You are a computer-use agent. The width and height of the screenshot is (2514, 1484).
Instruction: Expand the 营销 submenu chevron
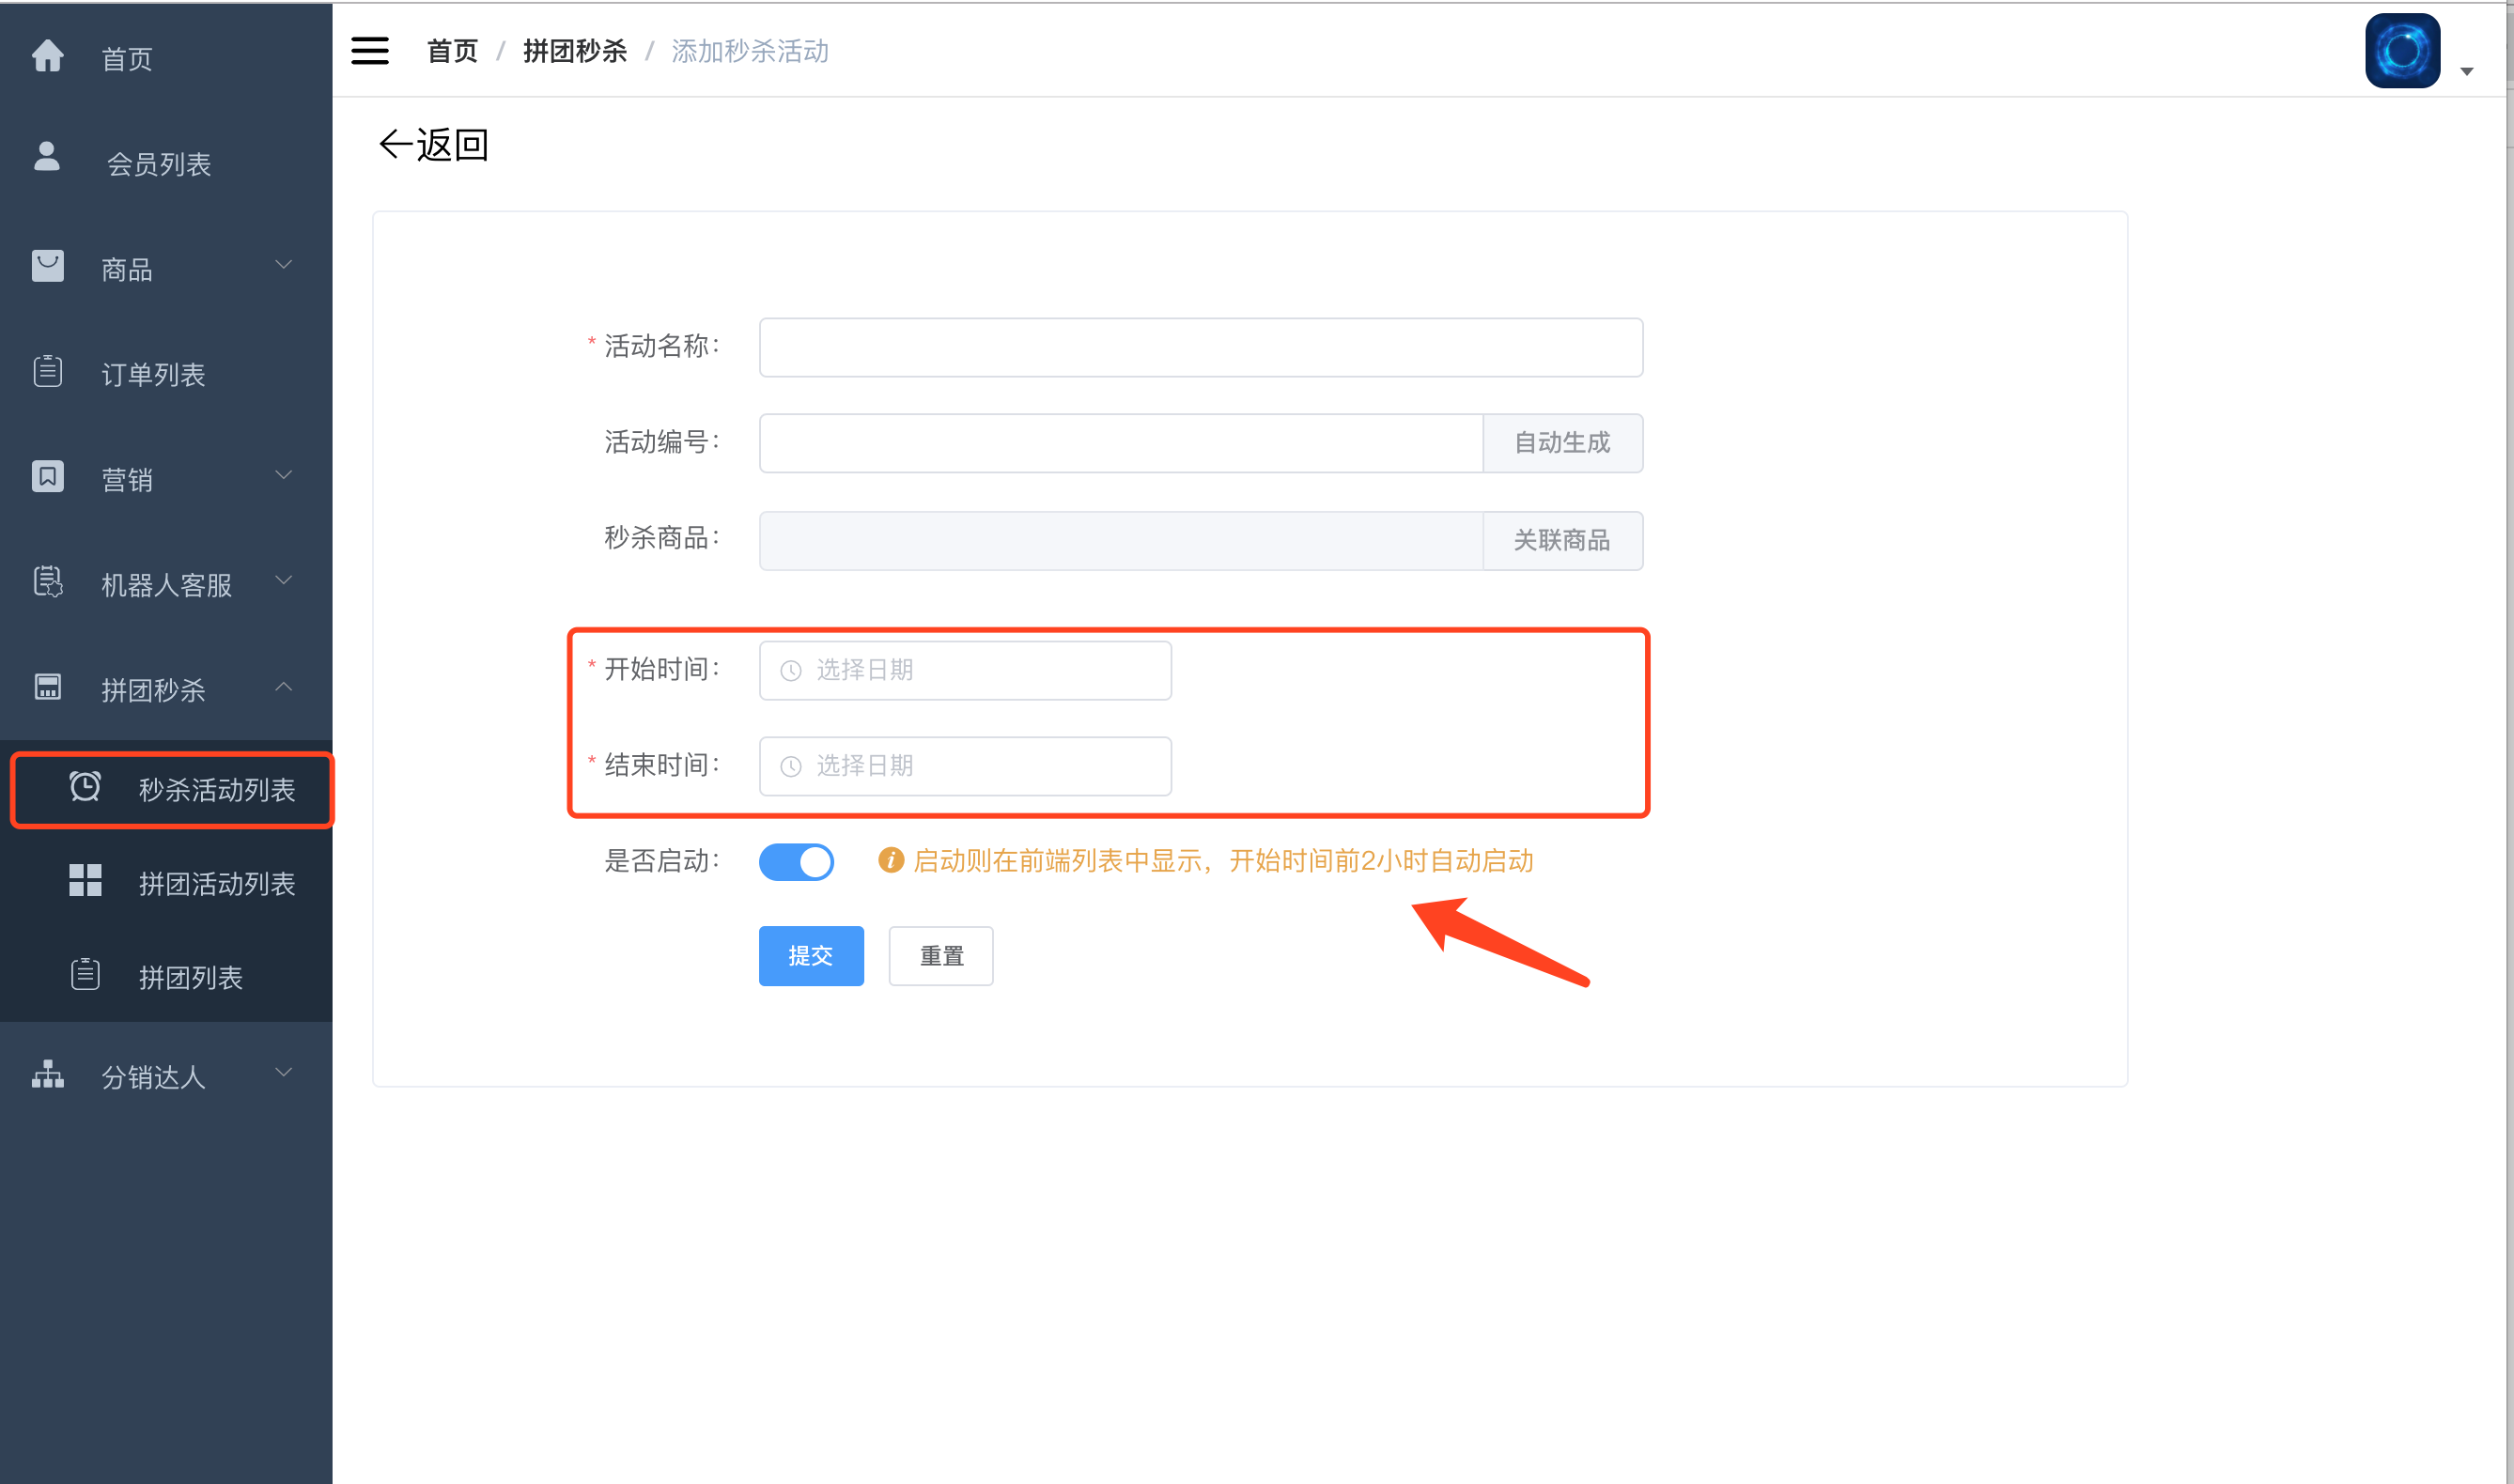(x=284, y=475)
